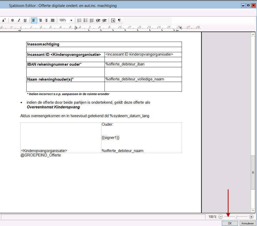Open the 100% zoom dropdown in toolbar
This screenshot has height=226, width=257.
(x=71, y=20)
